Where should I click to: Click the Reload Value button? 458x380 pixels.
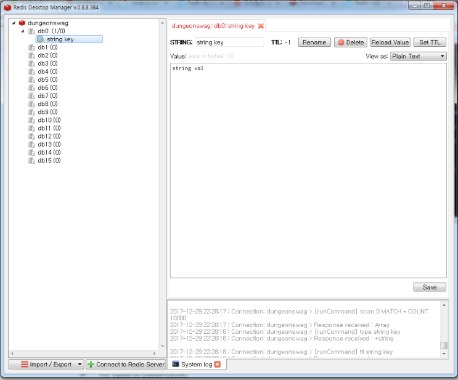coord(390,42)
